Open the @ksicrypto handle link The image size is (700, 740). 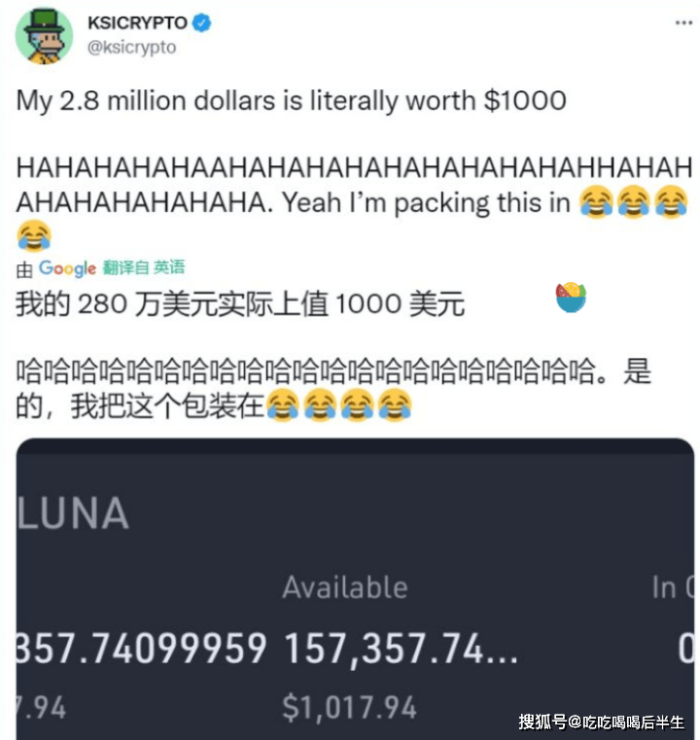tap(131, 48)
